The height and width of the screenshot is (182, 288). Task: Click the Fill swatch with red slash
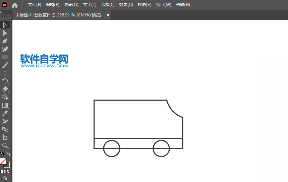pos(3,161)
